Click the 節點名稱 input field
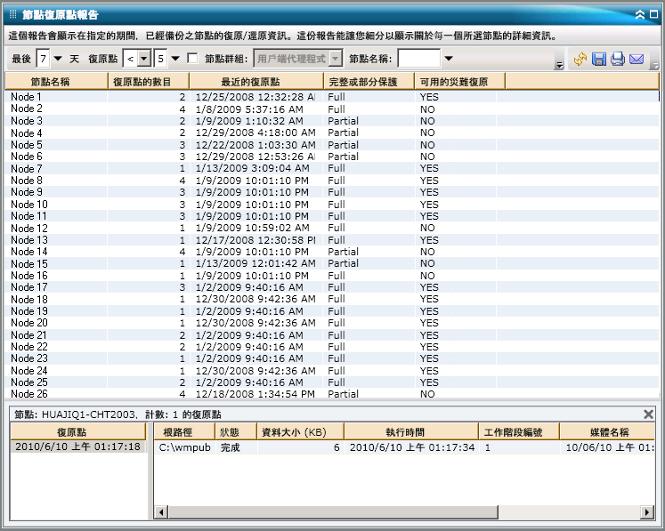Screen dimensions: 665x531 419,59
